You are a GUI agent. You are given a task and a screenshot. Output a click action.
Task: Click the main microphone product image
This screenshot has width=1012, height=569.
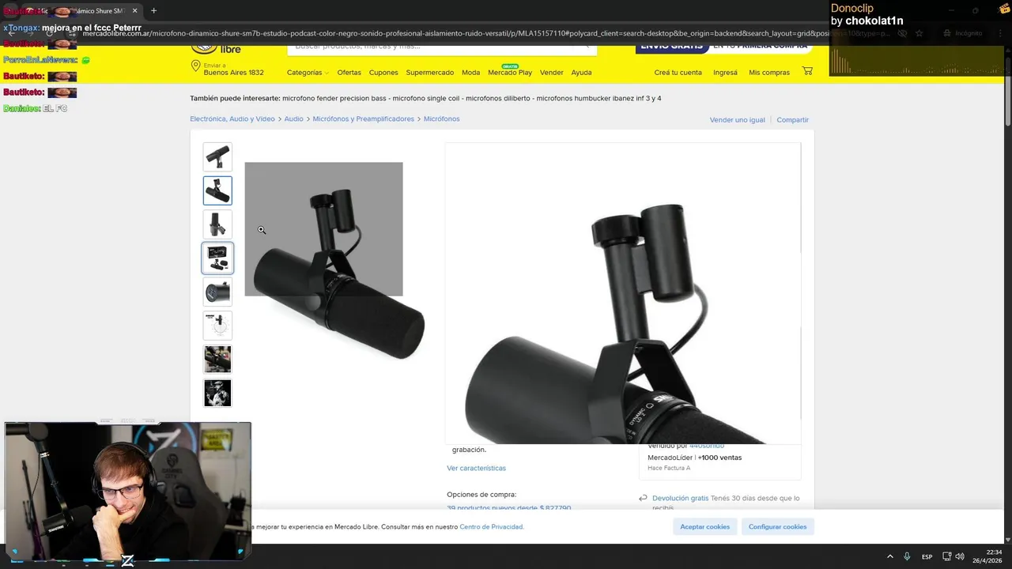[338, 273]
